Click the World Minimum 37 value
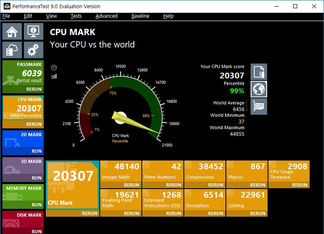 tap(241, 122)
